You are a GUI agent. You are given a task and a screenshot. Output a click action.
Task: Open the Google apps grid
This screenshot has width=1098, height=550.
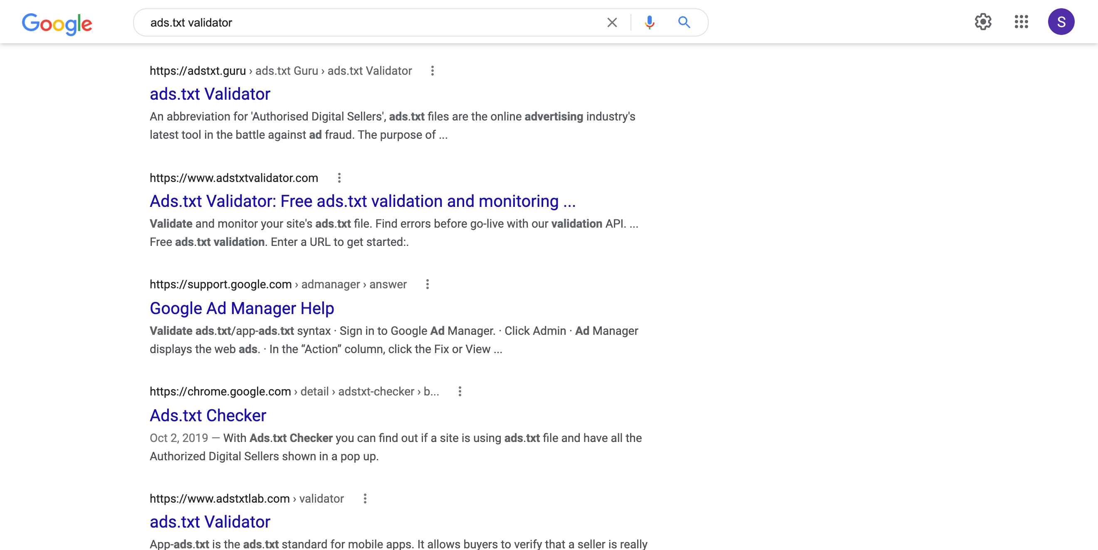click(1021, 22)
